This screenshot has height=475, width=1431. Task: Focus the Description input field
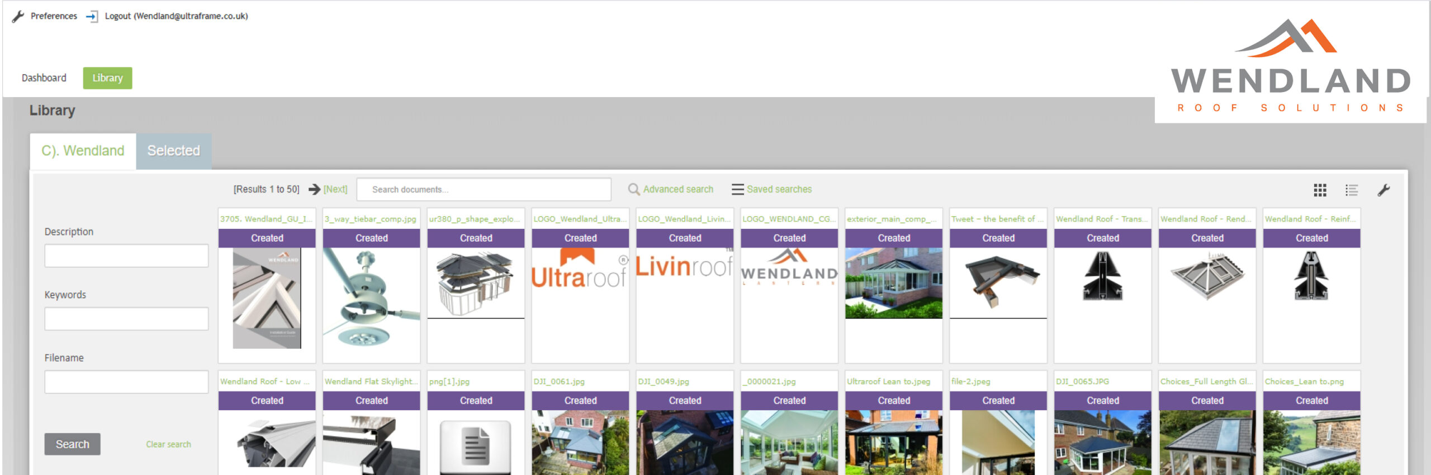(x=126, y=256)
